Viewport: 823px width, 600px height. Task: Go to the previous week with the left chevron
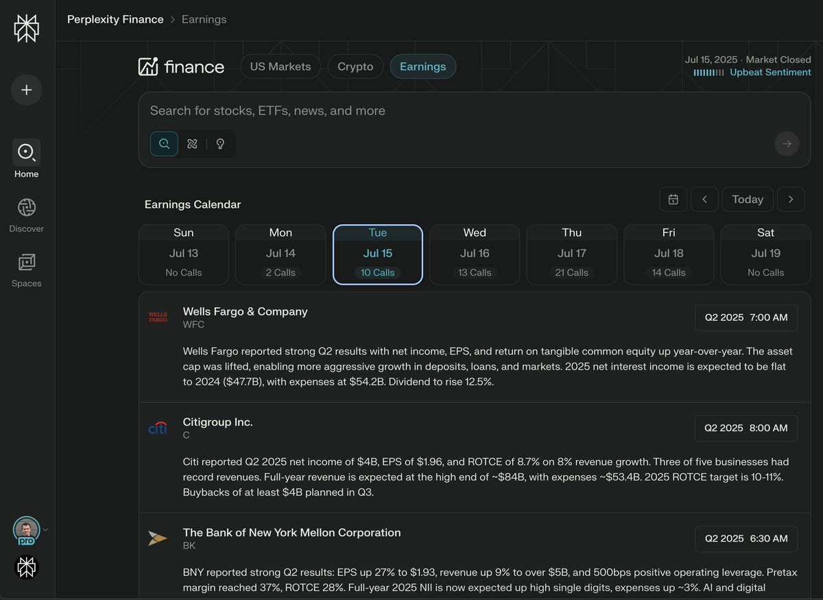coord(704,200)
